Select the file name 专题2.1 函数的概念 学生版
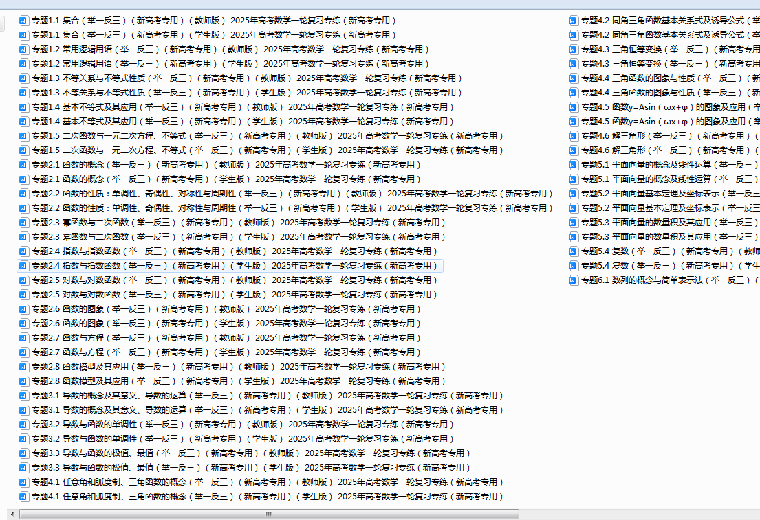The height and width of the screenshot is (520, 760). pyautogui.click(x=226, y=179)
